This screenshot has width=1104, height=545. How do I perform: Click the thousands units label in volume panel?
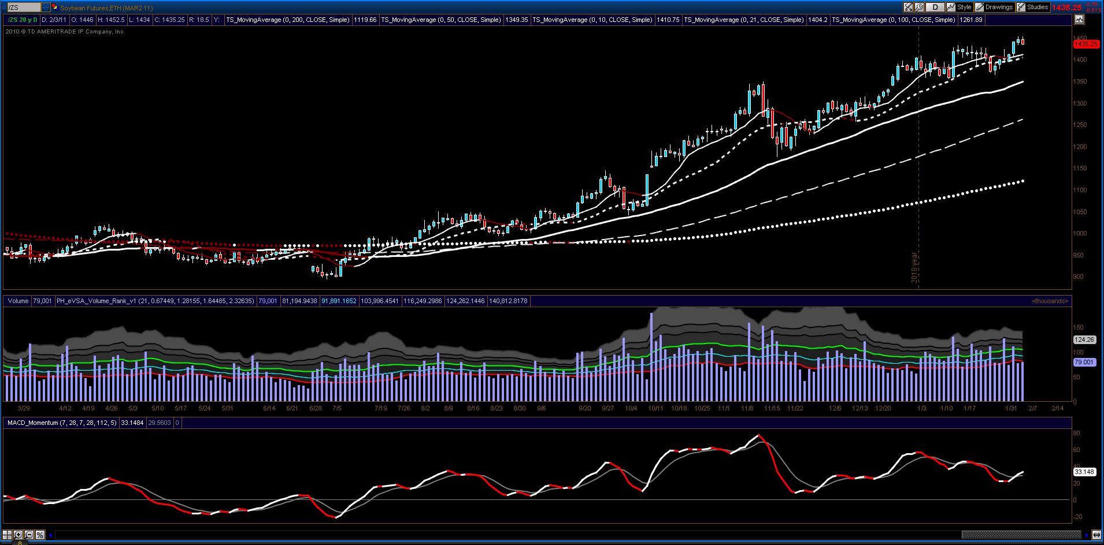coord(1050,301)
